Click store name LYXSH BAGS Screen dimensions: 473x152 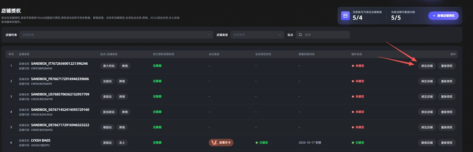pos(41,140)
